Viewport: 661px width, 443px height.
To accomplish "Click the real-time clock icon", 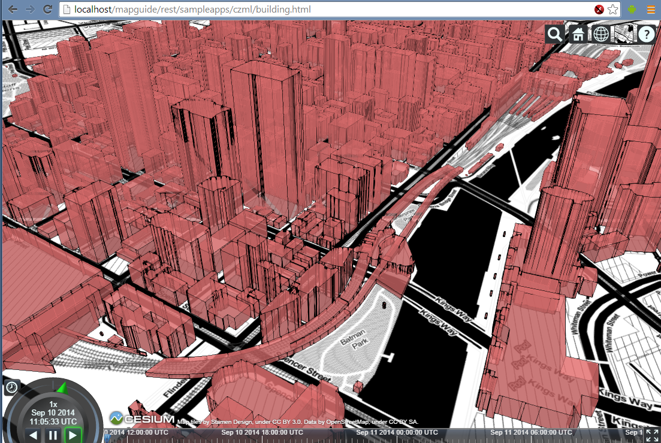I will point(12,387).
